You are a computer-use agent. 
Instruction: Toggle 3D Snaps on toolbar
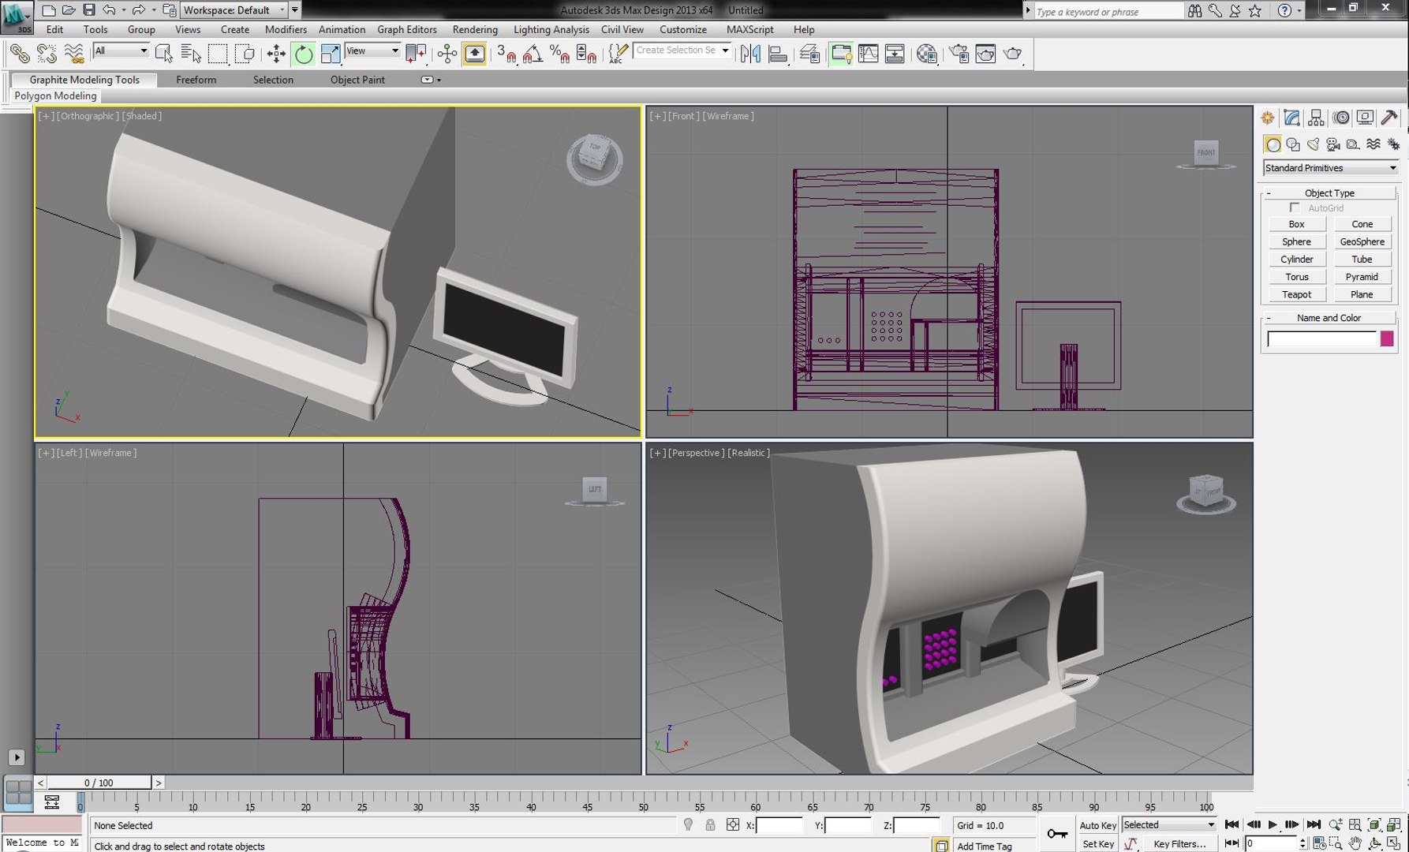(506, 54)
